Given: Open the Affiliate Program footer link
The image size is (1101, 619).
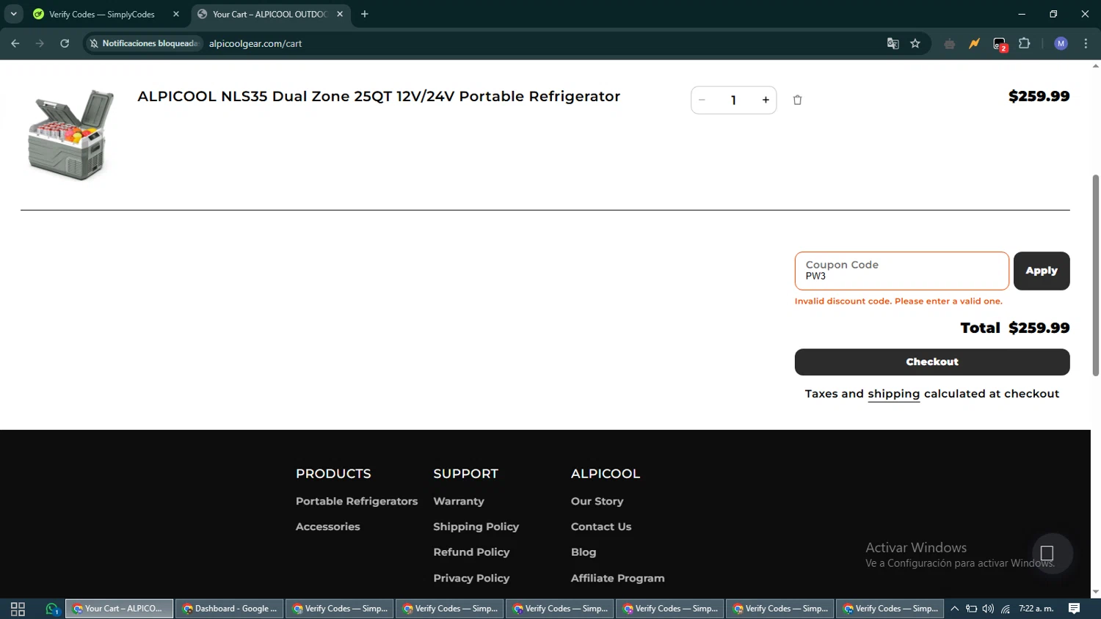Looking at the screenshot, I should click(617, 578).
